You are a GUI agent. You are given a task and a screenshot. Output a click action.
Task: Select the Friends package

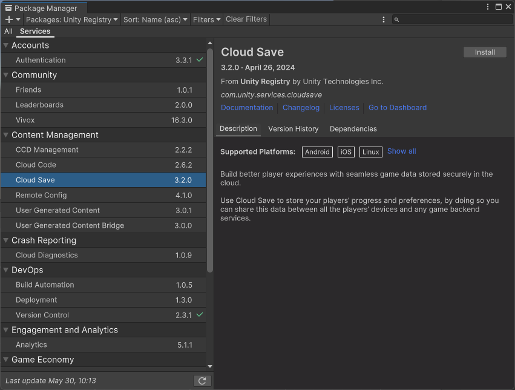[x=103, y=90]
